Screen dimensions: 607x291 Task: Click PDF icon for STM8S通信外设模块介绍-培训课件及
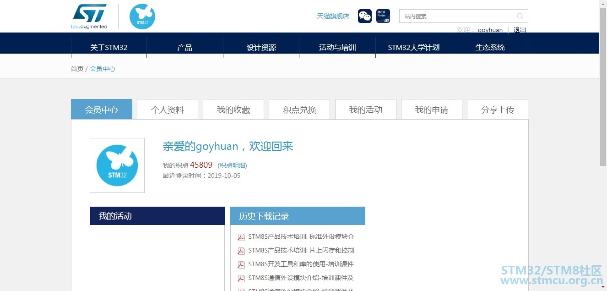(x=241, y=278)
